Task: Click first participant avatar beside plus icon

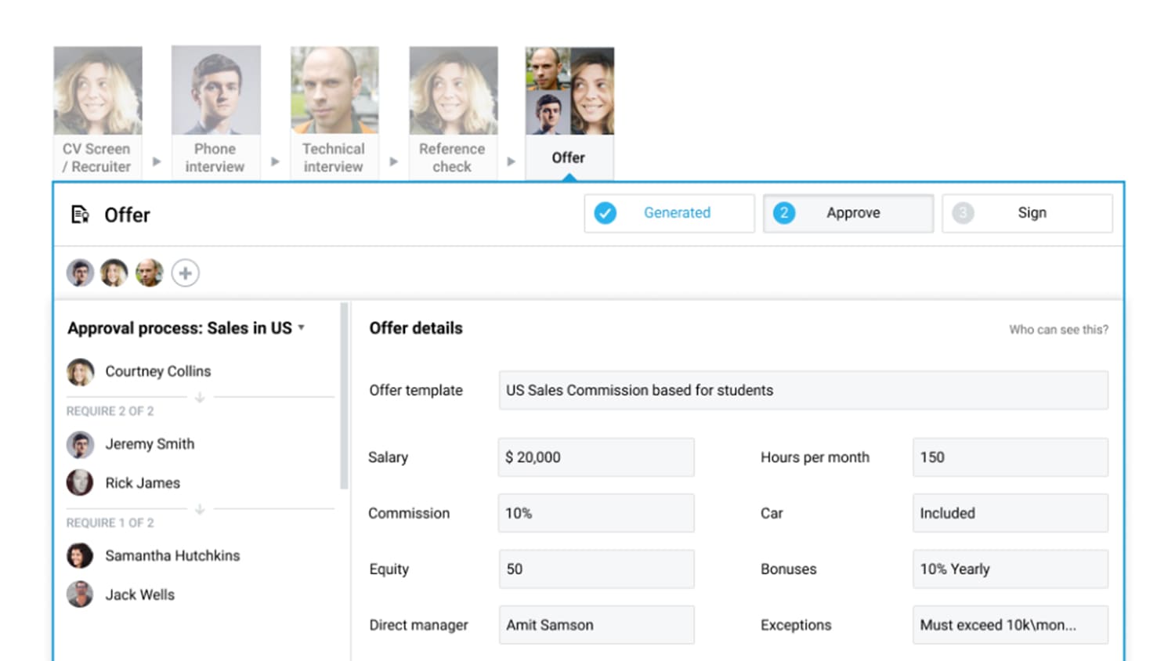Action: 80,273
